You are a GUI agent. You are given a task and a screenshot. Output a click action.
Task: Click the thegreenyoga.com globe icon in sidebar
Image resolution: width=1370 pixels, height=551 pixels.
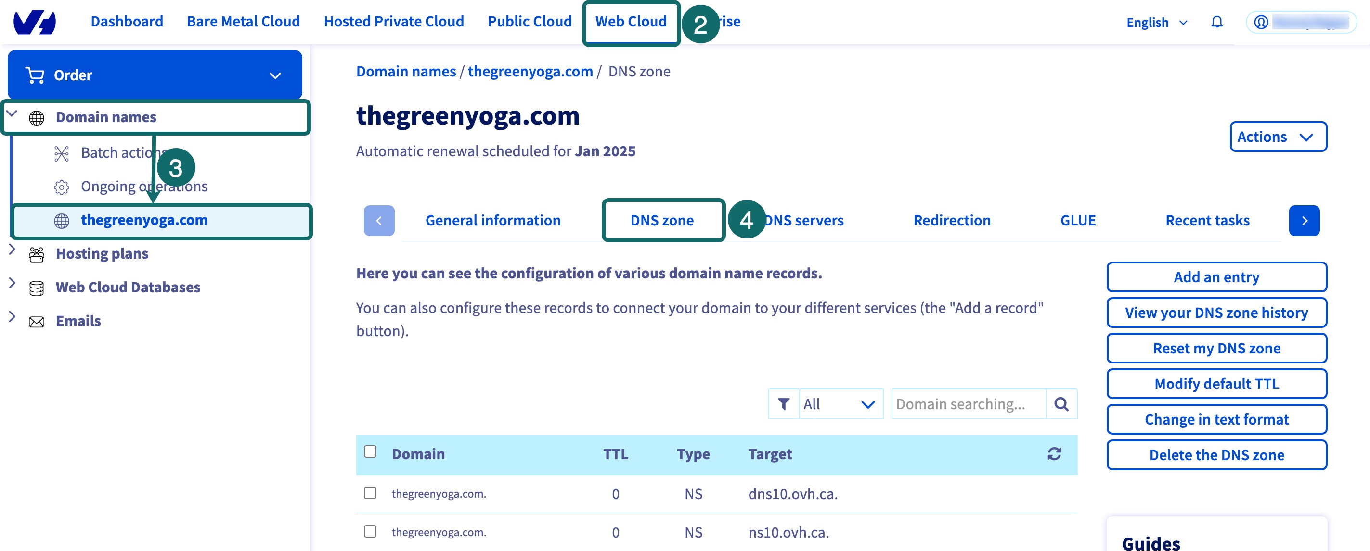(x=62, y=221)
